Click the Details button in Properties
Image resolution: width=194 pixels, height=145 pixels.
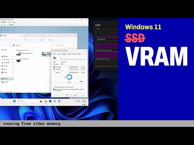point(81,82)
